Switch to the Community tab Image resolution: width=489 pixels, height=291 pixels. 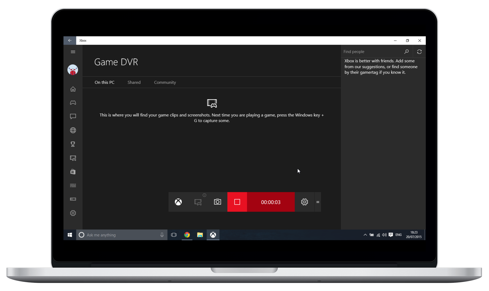165,82
